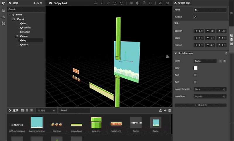Collapse the hierarchy panel header toggle
The height and width of the screenshot is (141, 234).
tap(10, 3)
